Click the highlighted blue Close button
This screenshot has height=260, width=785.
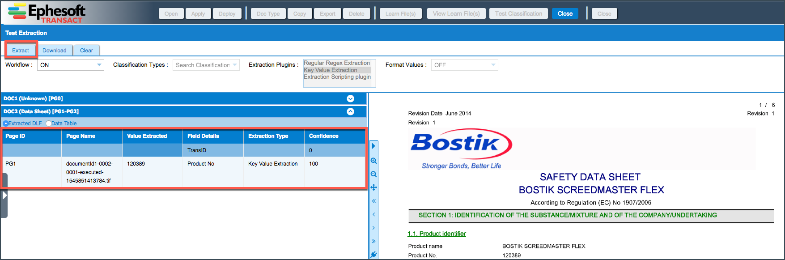click(x=565, y=14)
